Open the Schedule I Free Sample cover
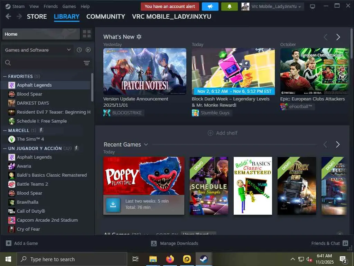This screenshot has width=354, height=266. click(209, 186)
